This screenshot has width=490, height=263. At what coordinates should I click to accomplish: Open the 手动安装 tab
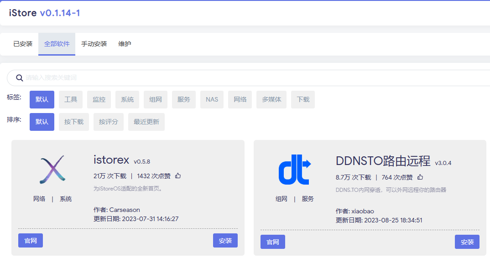pyautogui.click(x=94, y=44)
